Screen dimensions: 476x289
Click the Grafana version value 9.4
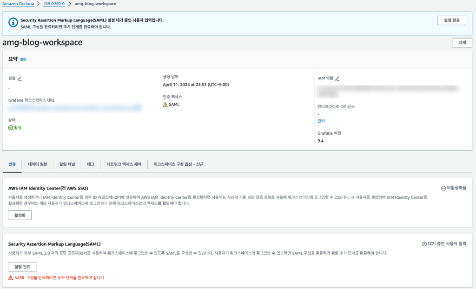tap(321, 141)
